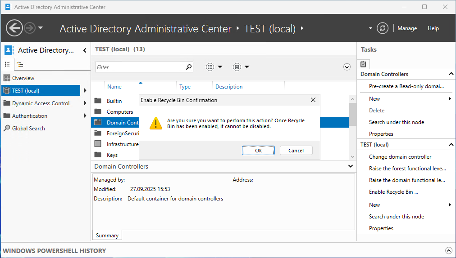Switch navigation pane to tree view icon
The image size is (456, 258).
[x=20, y=64]
